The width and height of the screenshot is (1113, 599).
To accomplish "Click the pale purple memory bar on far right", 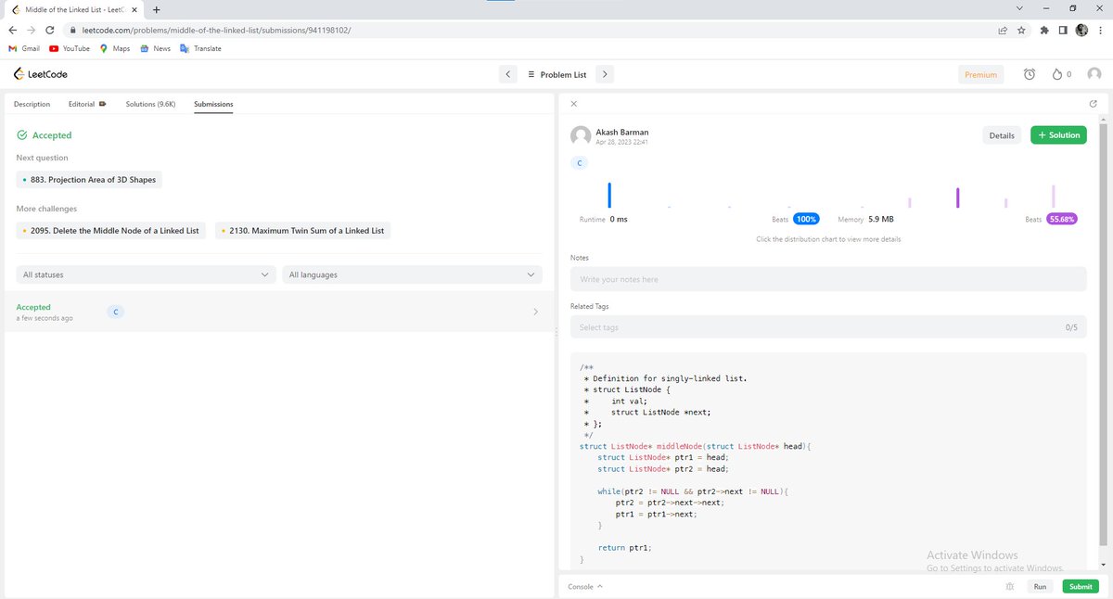I will click(x=1054, y=196).
